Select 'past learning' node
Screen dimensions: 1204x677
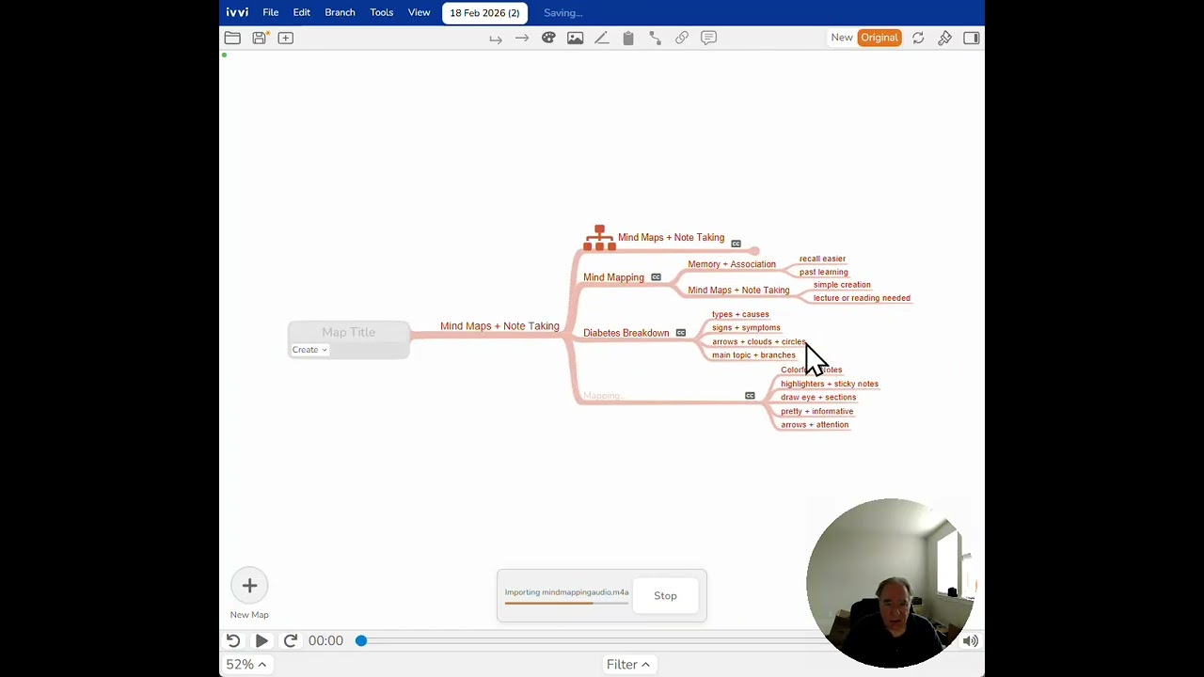[823, 272]
